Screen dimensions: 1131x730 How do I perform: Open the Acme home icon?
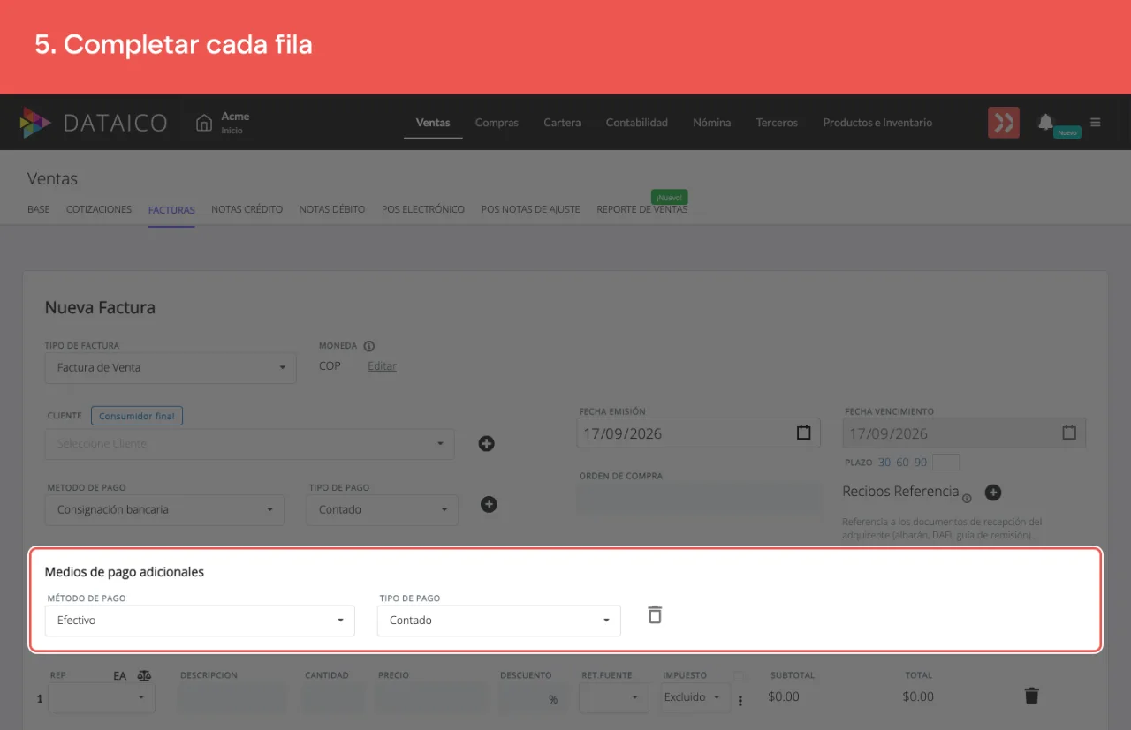(x=204, y=123)
